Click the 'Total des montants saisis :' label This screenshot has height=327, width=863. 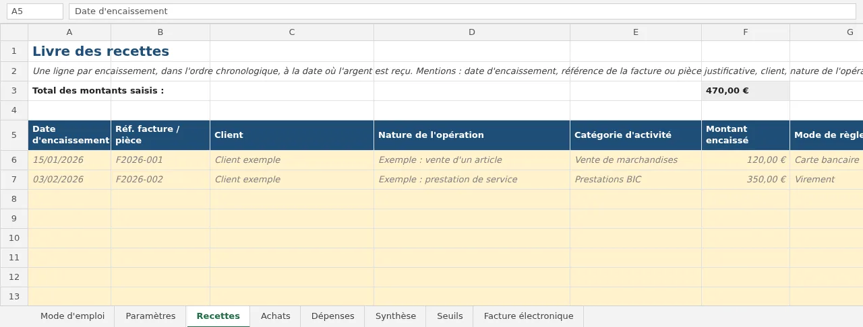98,91
